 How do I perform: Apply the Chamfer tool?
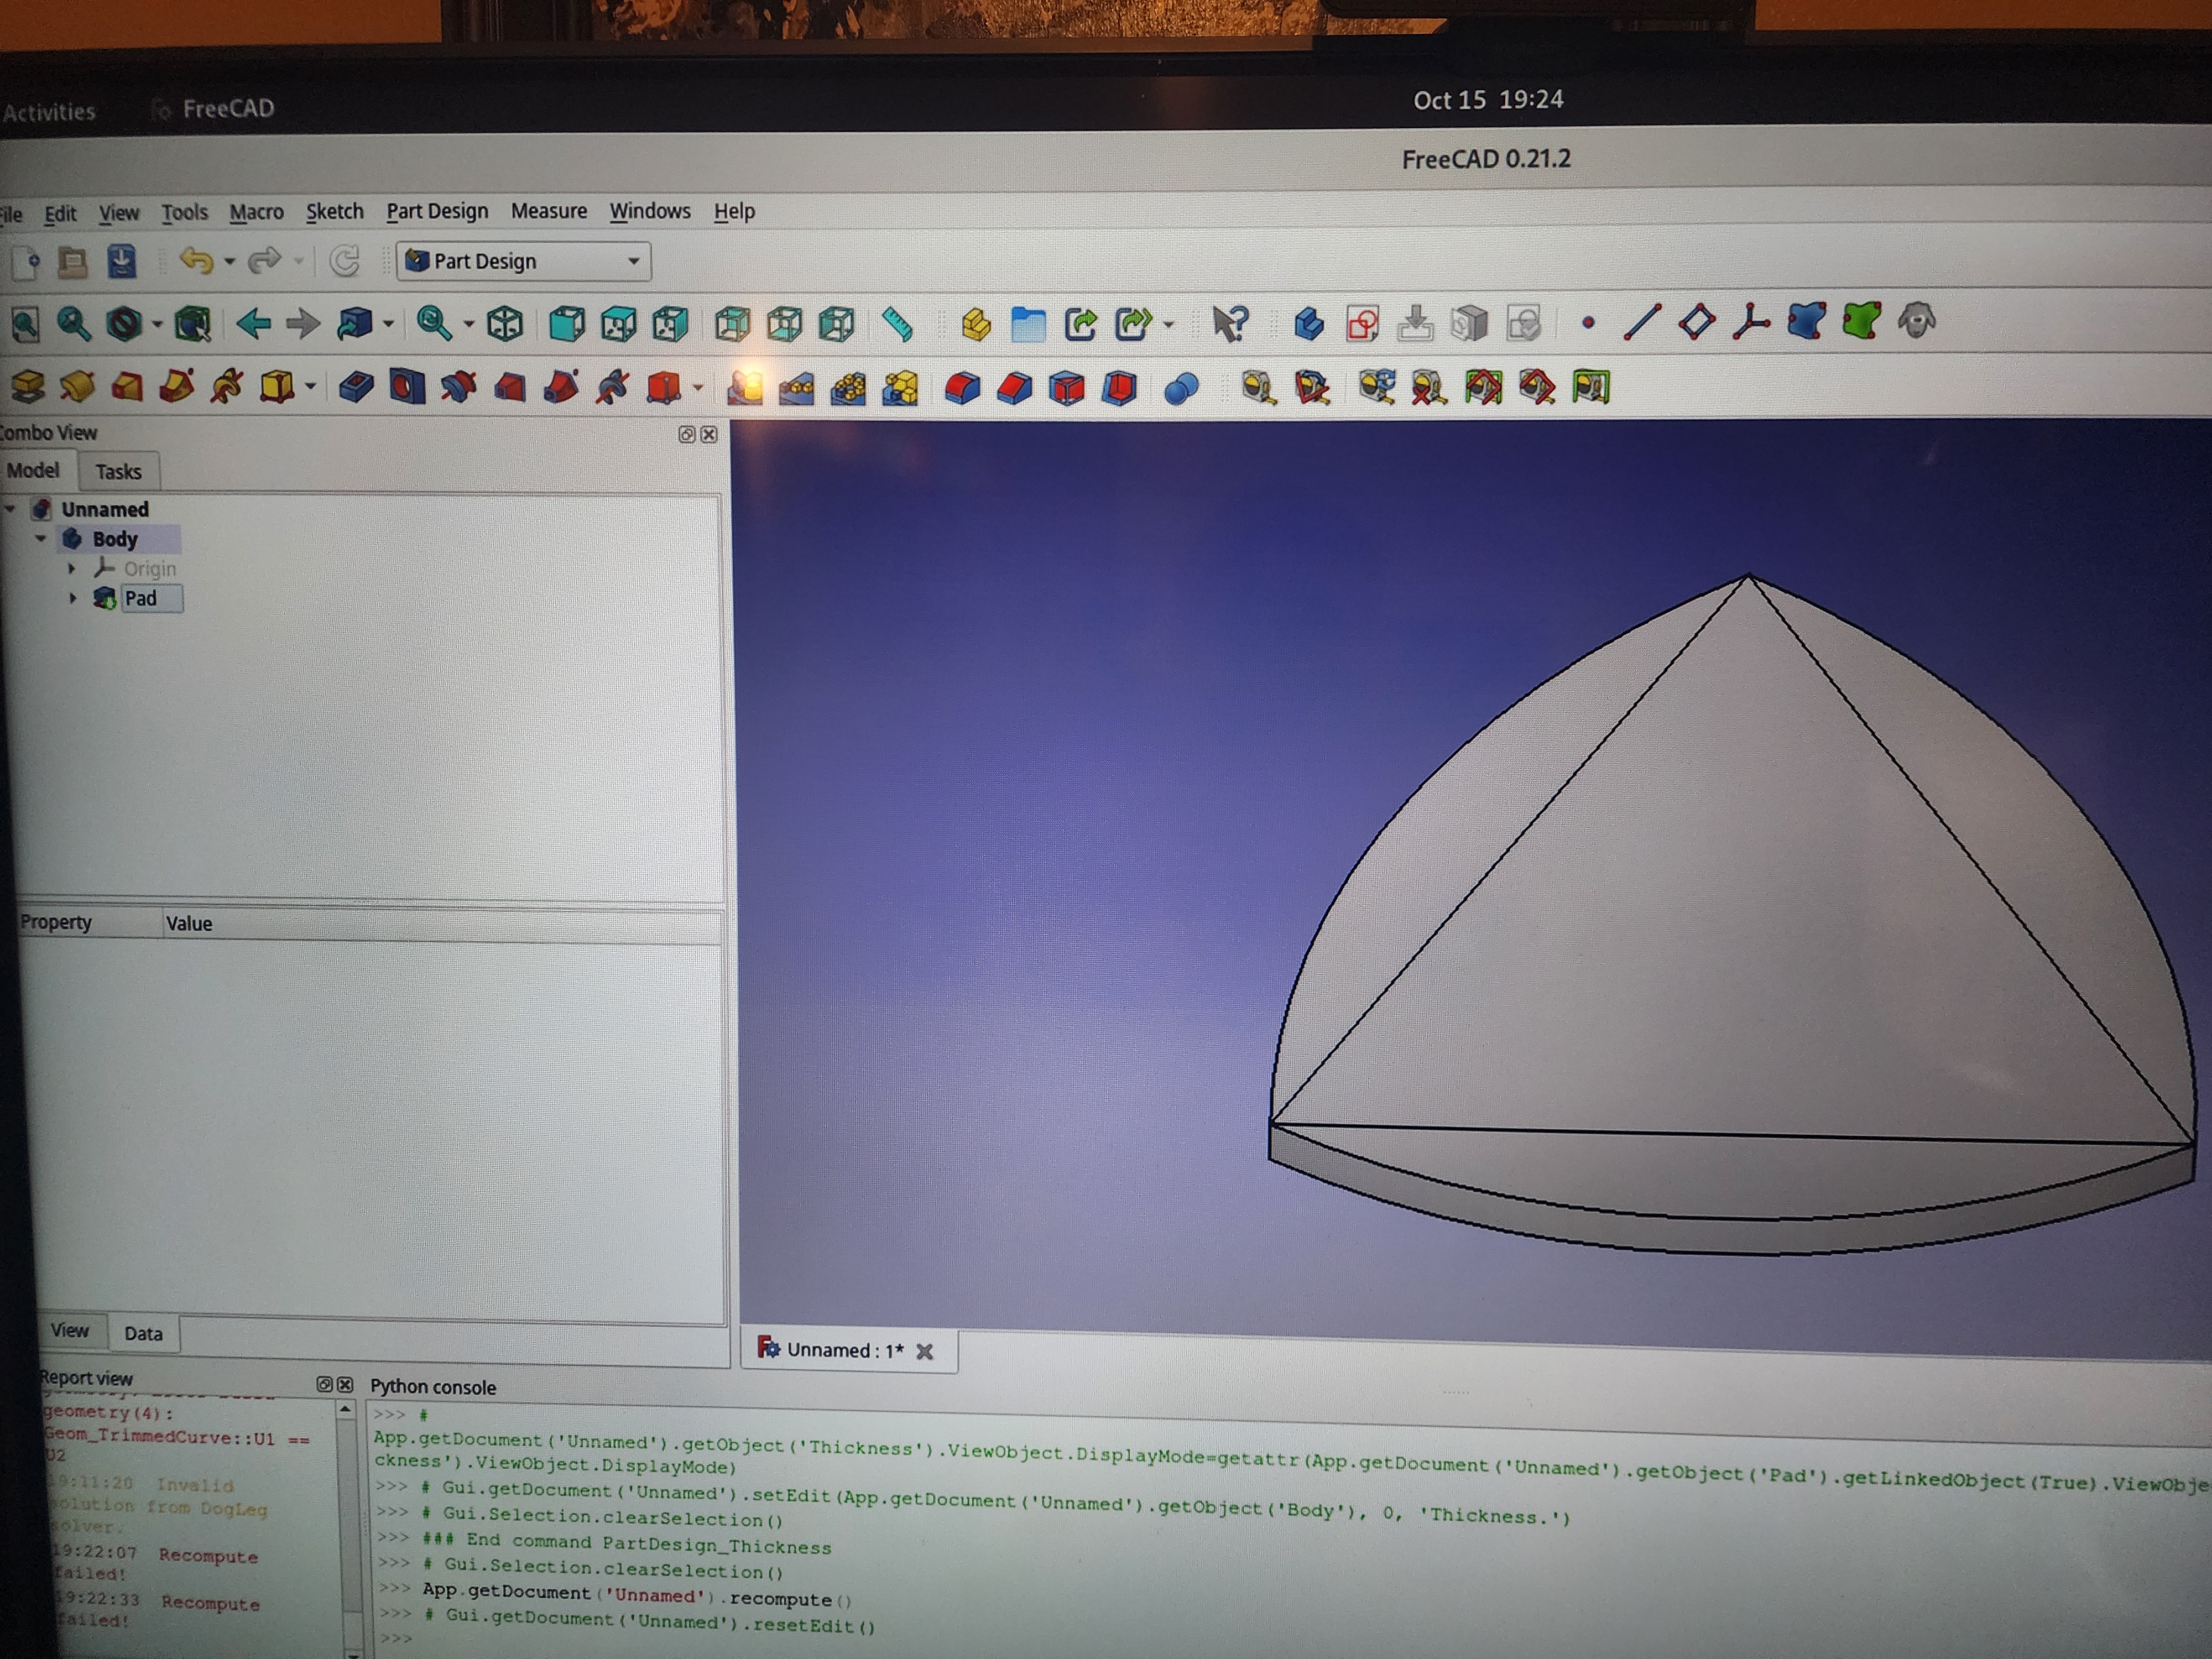click(1014, 388)
